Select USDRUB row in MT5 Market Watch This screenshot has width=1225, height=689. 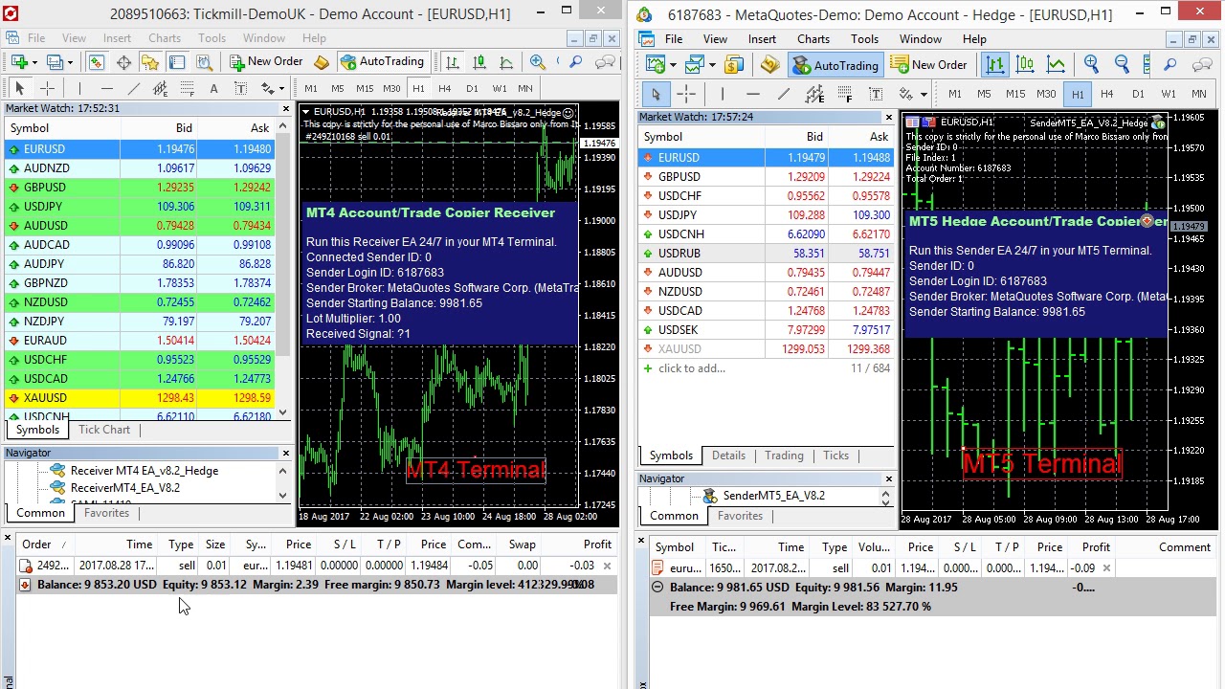[766, 253]
